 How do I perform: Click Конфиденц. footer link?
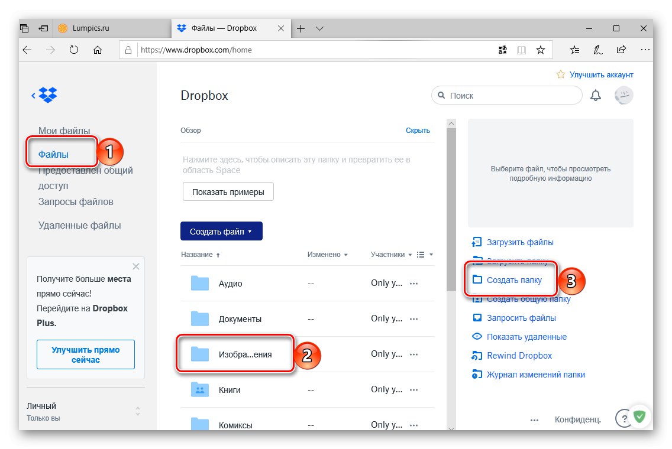578,419
